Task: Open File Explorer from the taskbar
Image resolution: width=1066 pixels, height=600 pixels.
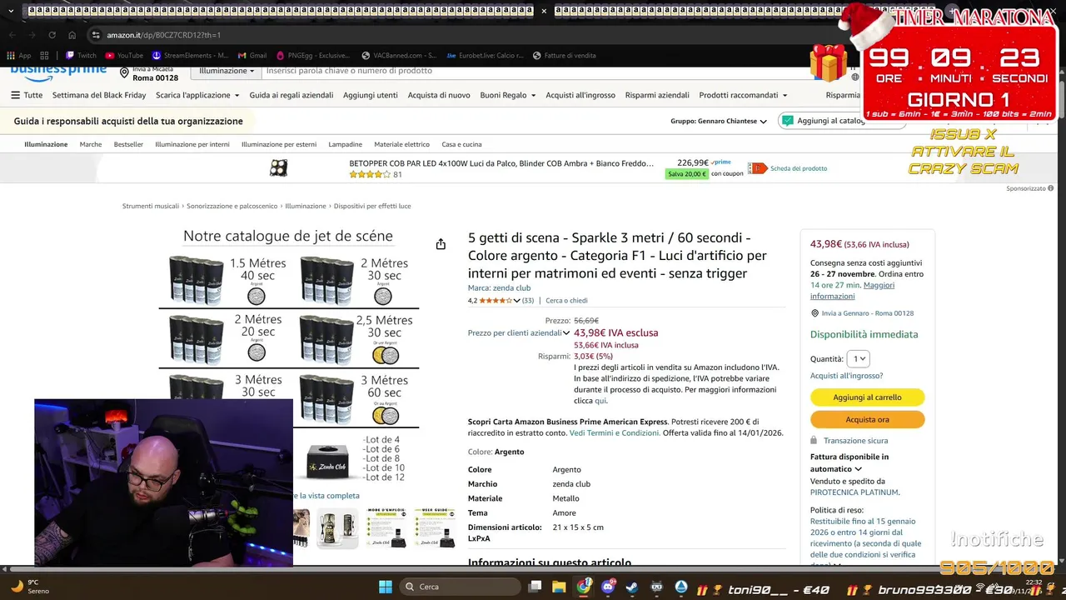Action: point(559,587)
